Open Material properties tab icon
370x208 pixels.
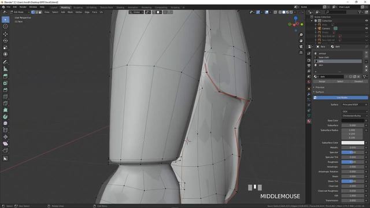pyautogui.click(x=309, y=121)
